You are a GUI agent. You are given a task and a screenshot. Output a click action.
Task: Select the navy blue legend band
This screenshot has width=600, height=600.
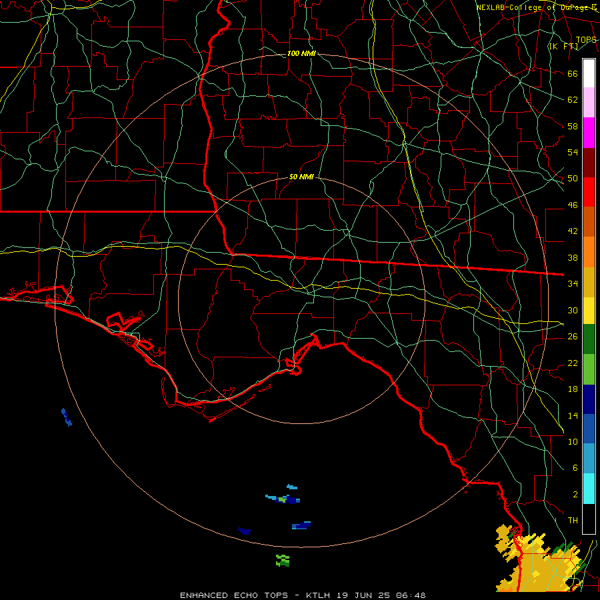(x=589, y=399)
